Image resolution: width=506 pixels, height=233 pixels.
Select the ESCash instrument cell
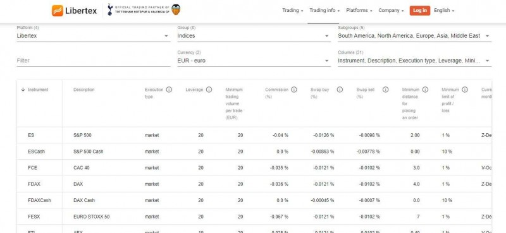pos(37,152)
